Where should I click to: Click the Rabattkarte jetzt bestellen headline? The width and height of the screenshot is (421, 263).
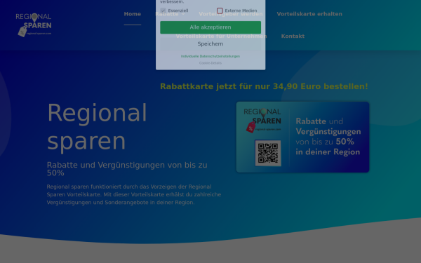pyautogui.click(x=264, y=86)
